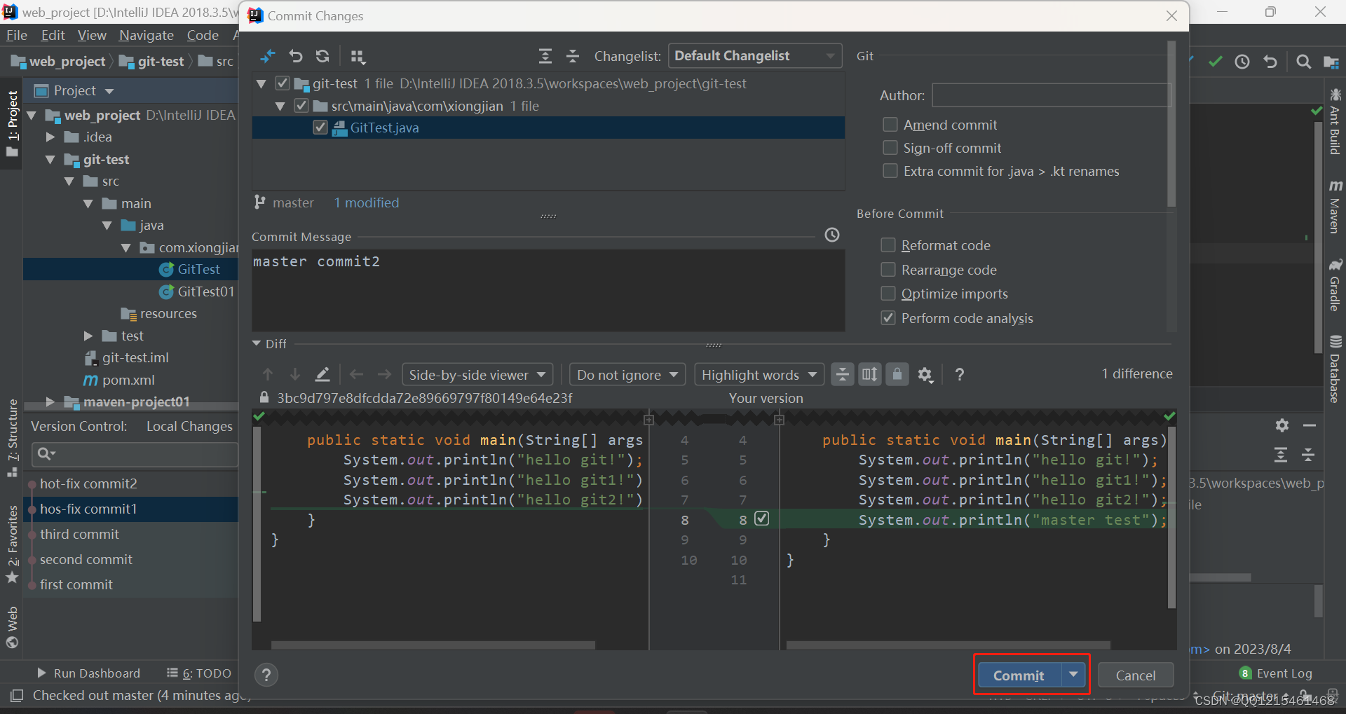Screen dimensions: 1346x714
Task: Open the Do not ignore dropdown
Action: tap(627, 375)
